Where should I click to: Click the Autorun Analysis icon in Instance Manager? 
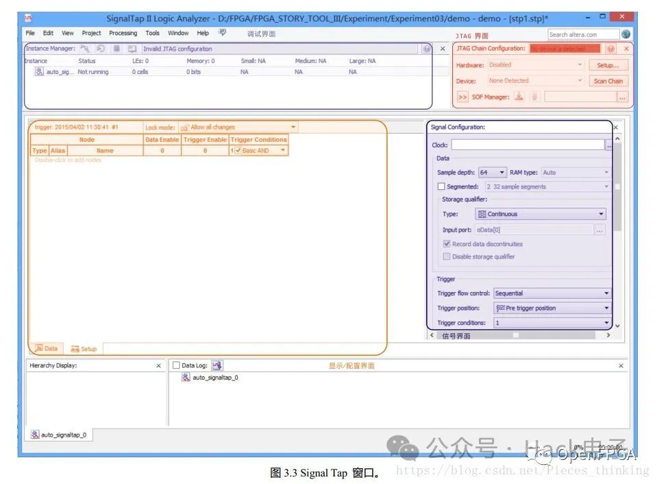coord(101,49)
